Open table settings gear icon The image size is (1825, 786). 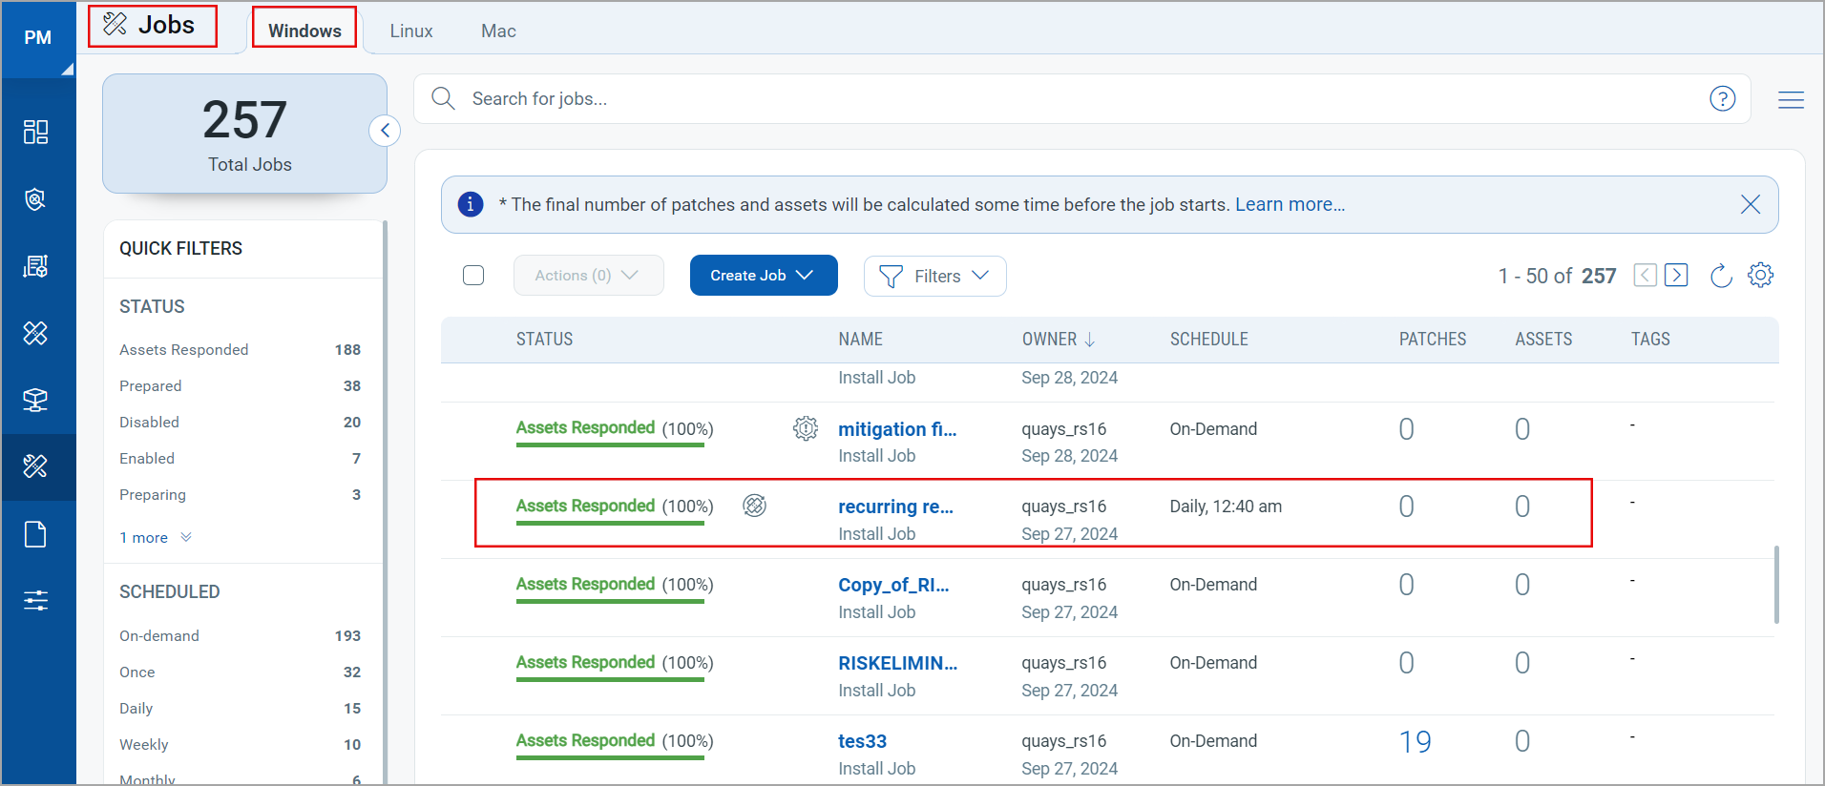tap(1760, 276)
